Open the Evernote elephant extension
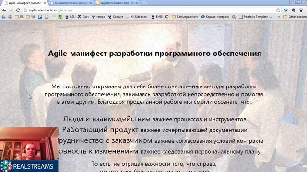The height and width of the screenshot is (172, 307). [293, 10]
